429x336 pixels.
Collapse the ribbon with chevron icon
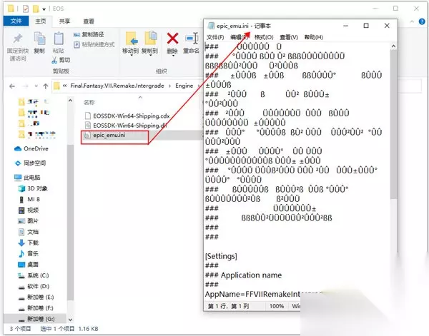tap(412, 21)
